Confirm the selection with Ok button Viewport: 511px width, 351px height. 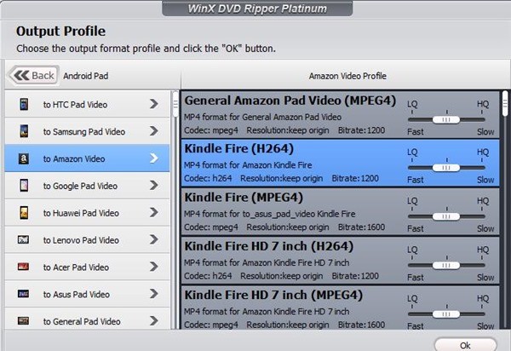point(465,345)
